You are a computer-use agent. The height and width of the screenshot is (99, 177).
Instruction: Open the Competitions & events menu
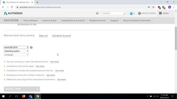click(73, 21)
